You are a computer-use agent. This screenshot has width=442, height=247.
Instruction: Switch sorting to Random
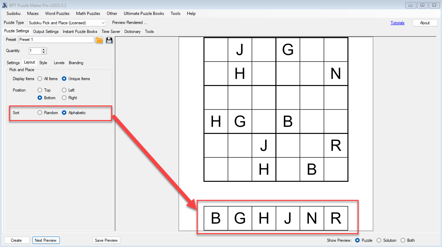click(40, 112)
